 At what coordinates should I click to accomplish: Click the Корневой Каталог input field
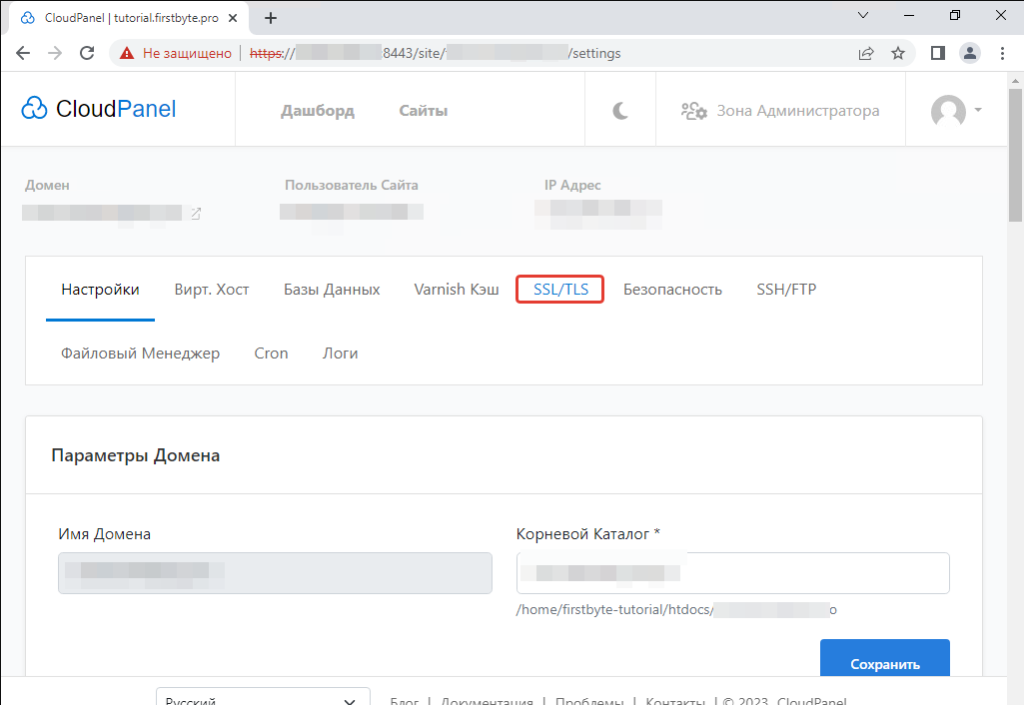pyautogui.click(x=731, y=572)
